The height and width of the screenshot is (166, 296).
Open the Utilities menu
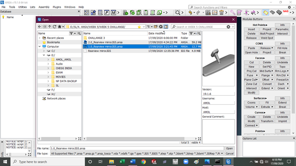pyautogui.click(x=22, y=7)
